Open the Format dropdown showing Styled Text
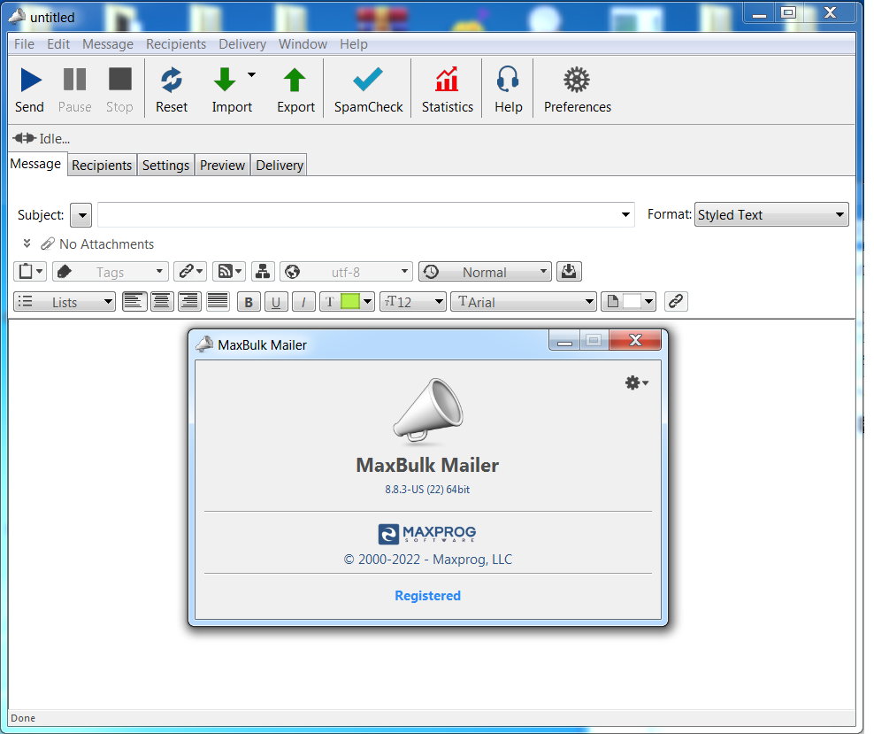 [x=770, y=214]
